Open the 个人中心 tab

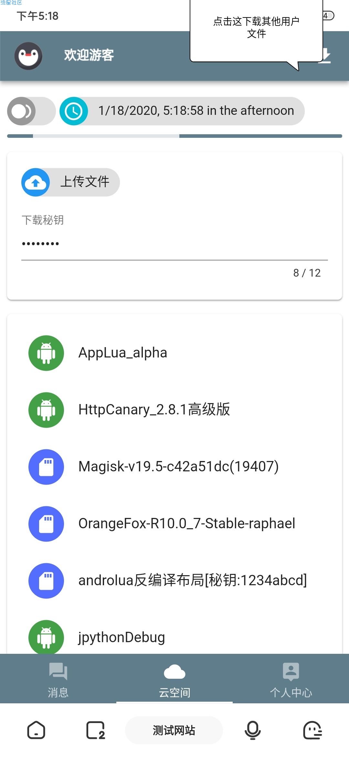click(x=291, y=679)
